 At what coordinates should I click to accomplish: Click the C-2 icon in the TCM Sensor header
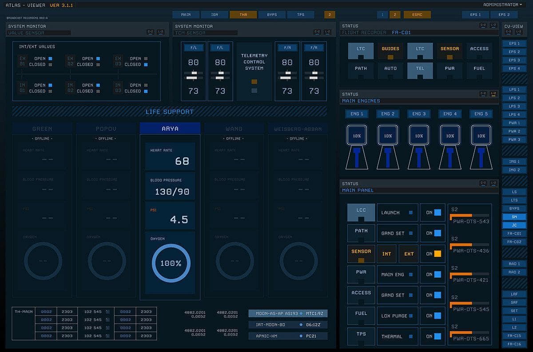click(x=317, y=32)
